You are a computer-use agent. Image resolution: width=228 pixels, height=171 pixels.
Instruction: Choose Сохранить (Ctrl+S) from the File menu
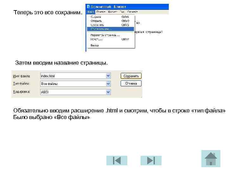(x=111, y=25)
